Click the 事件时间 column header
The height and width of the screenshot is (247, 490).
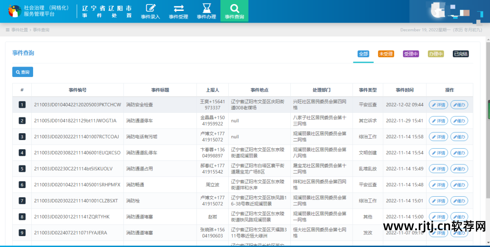[x=405, y=90]
